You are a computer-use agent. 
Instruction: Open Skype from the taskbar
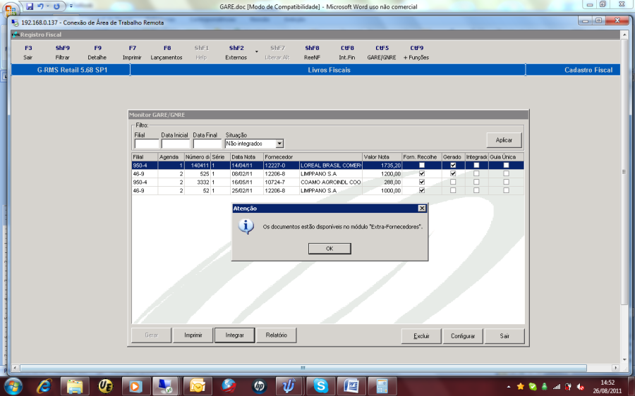(x=320, y=386)
